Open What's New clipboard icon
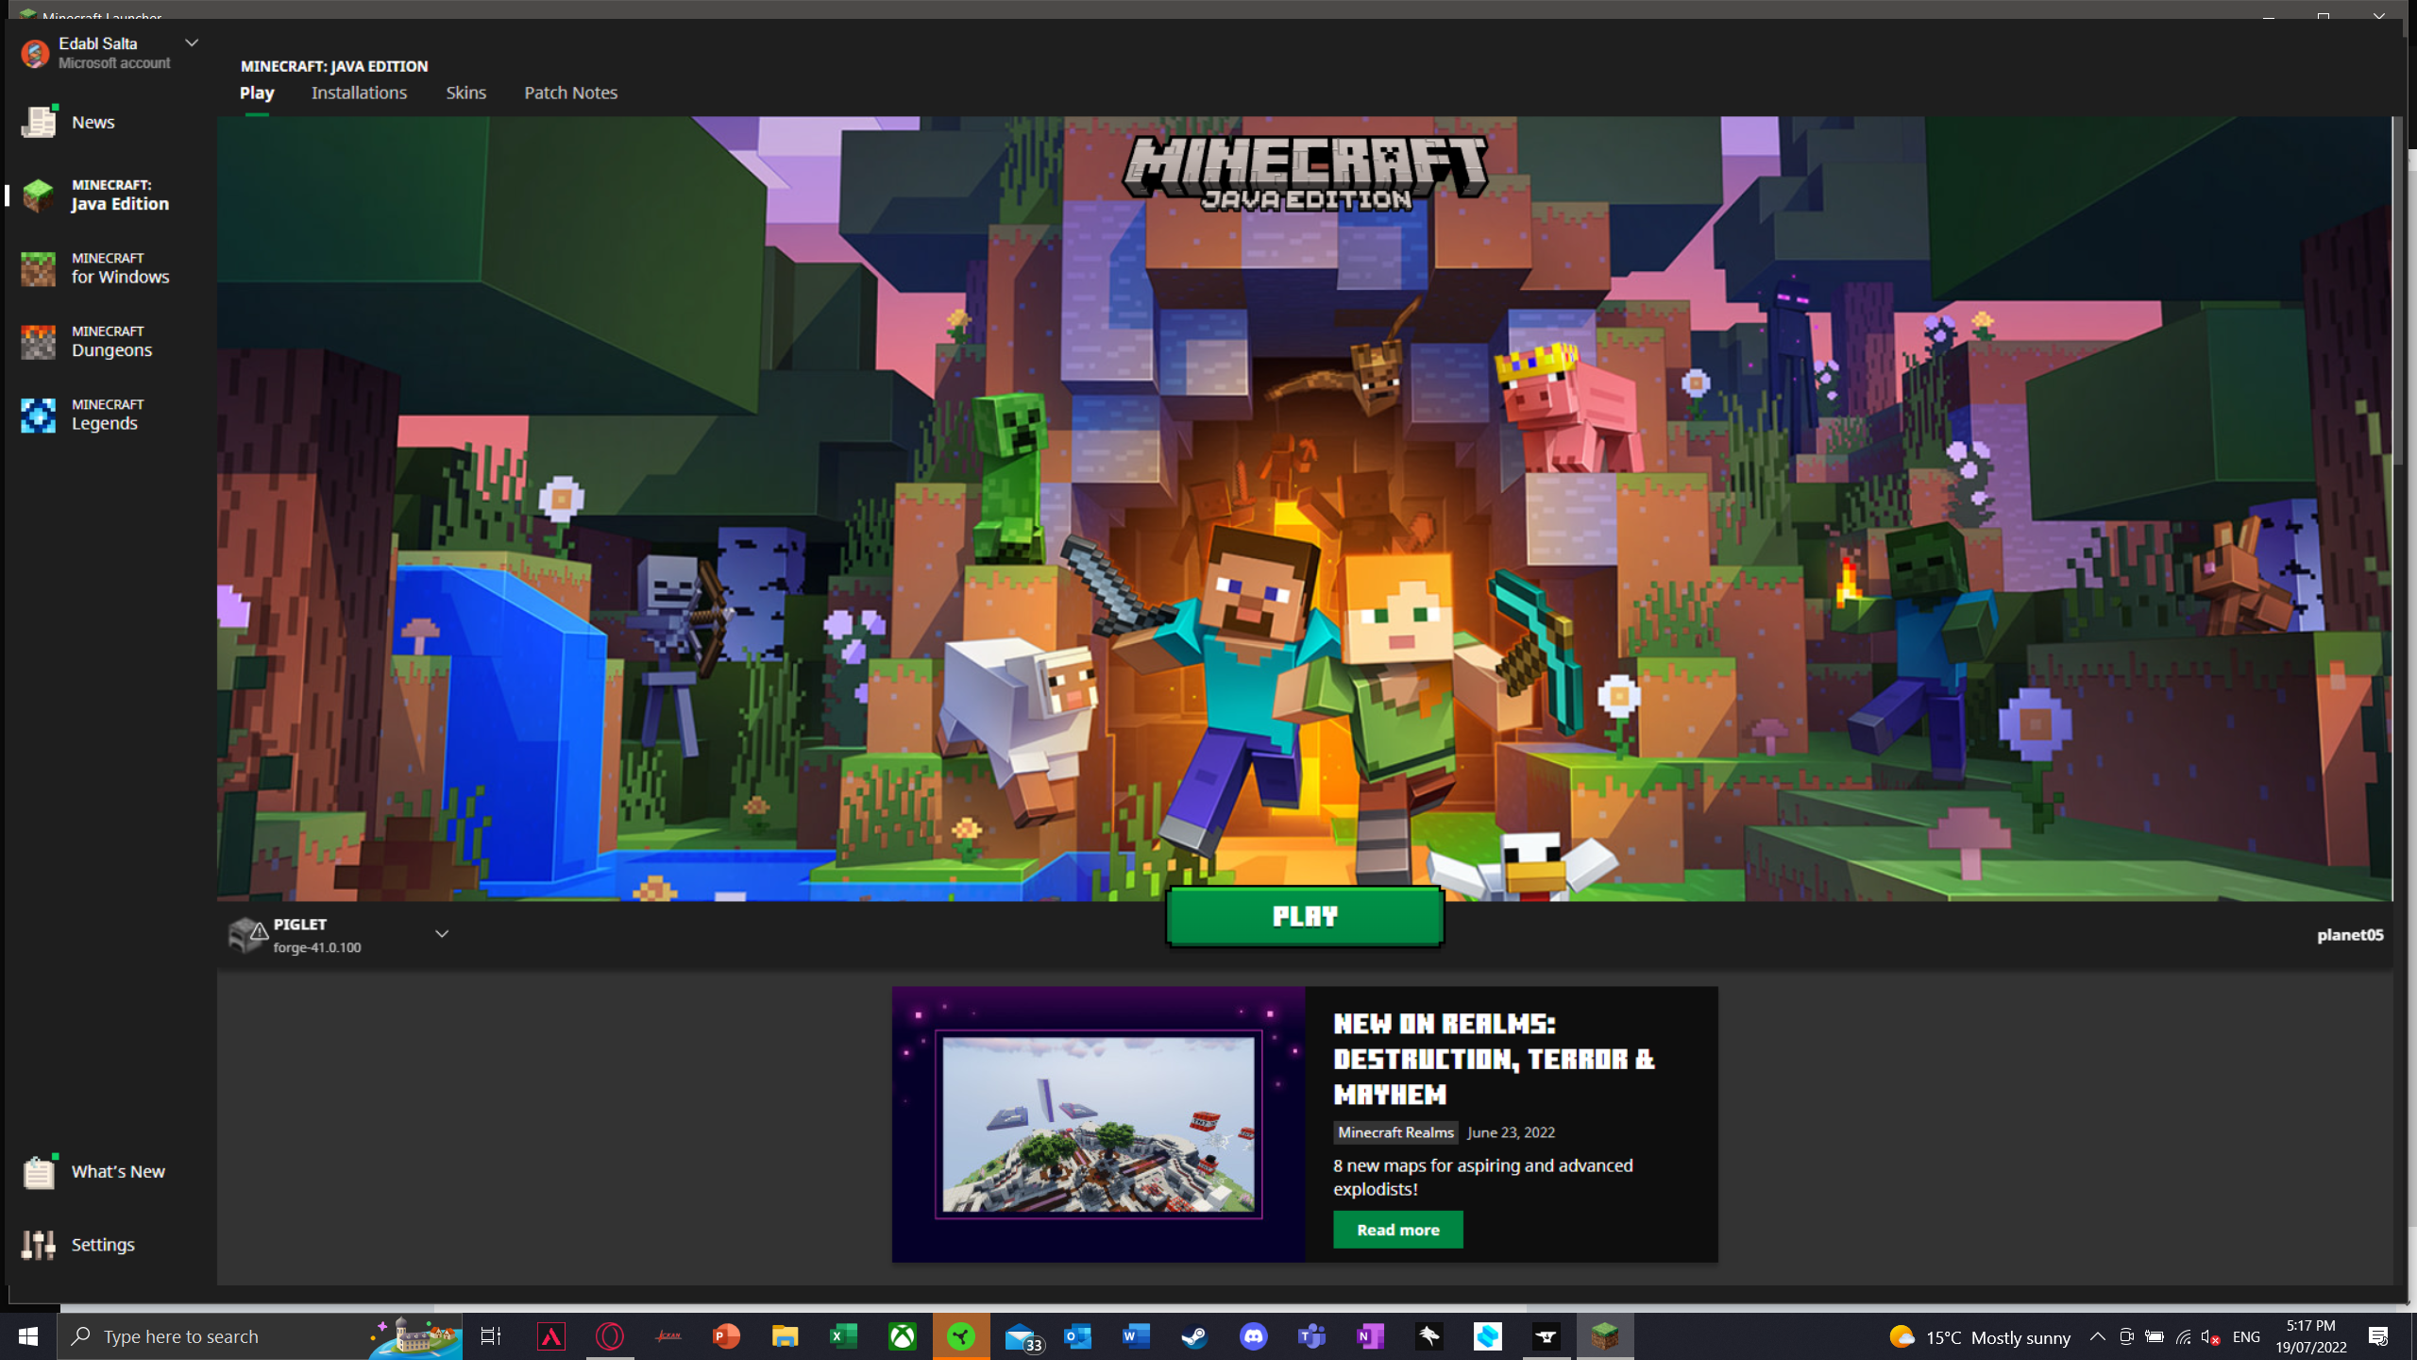The image size is (2417, 1360). pyautogui.click(x=38, y=1172)
